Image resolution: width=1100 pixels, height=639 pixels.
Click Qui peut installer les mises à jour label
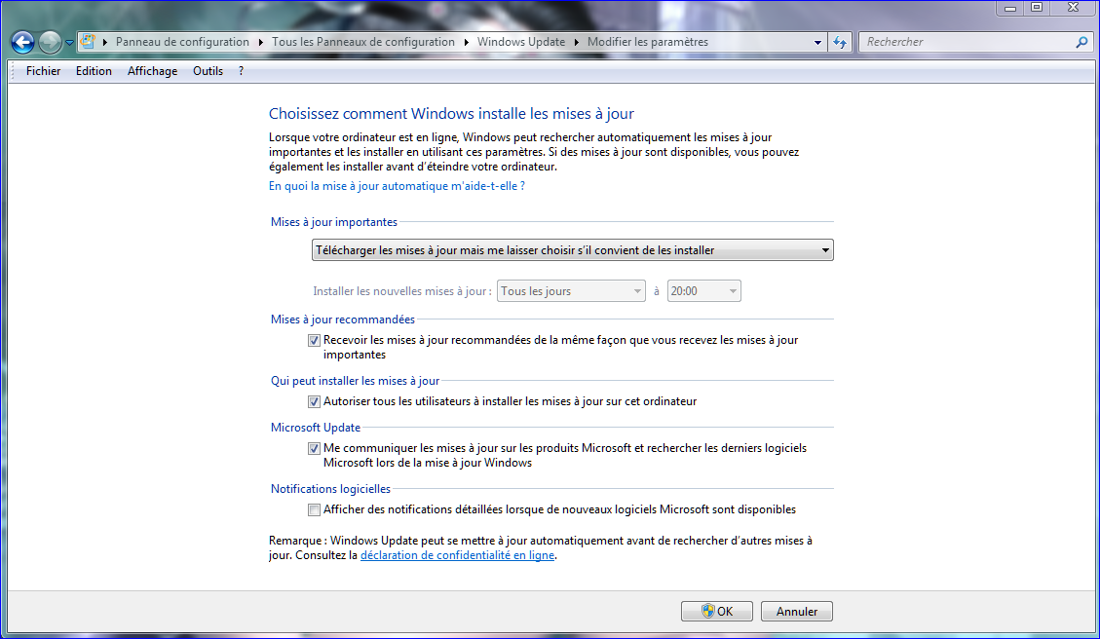pyautogui.click(x=355, y=381)
